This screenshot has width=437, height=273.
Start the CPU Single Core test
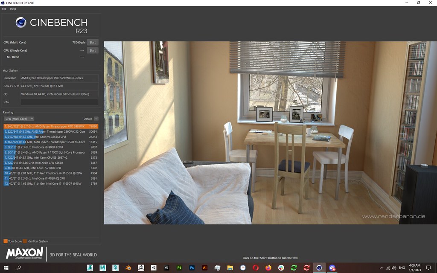(93, 50)
